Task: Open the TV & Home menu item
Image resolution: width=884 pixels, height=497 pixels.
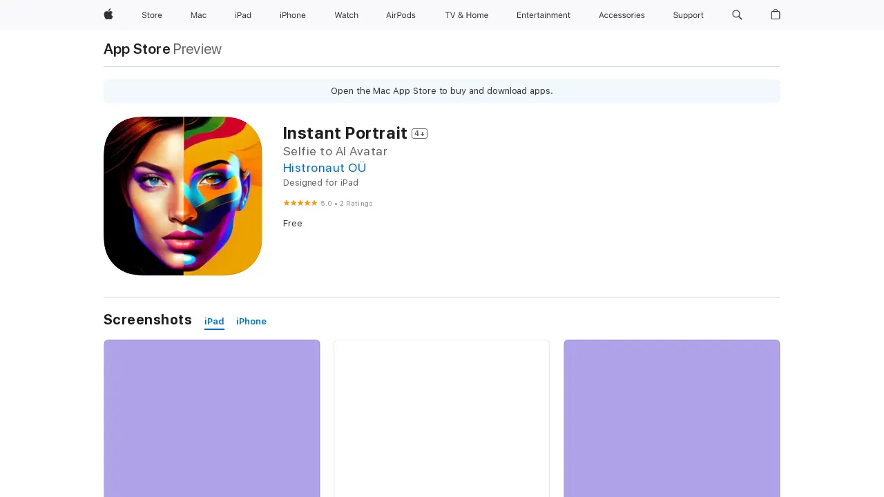Action: coord(466,15)
